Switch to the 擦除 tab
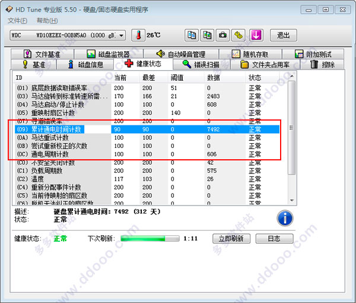The width and height of the screenshot is (356, 303). pos(322,65)
